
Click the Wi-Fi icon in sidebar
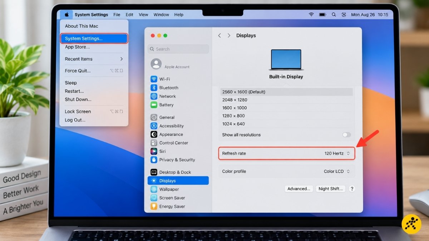coord(154,79)
